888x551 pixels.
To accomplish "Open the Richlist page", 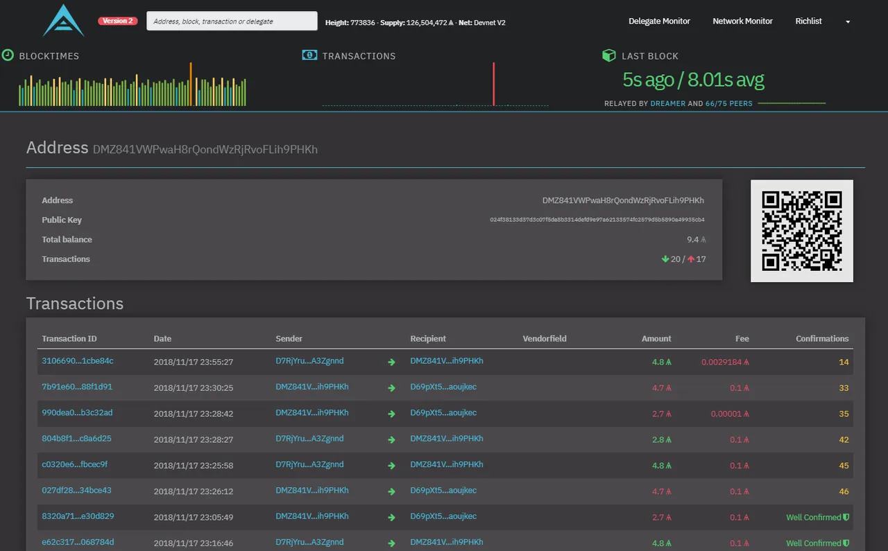I will (x=808, y=21).
